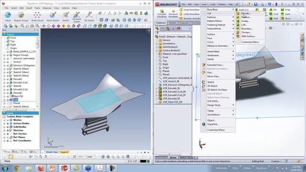Open the ConfigurationManager tab icon

tap(168, 29)
